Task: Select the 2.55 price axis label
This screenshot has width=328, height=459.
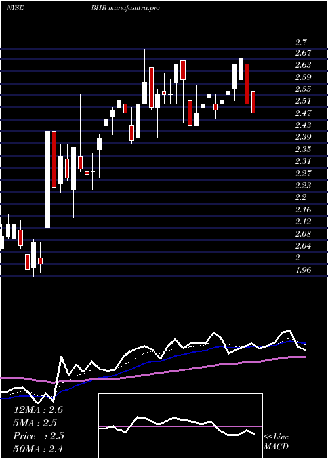Action: click(x=303, y=89)
